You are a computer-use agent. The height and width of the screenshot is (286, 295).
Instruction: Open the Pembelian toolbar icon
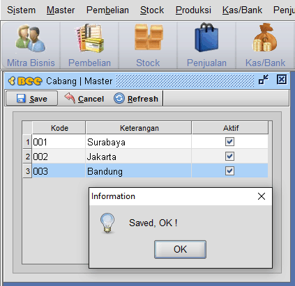(89, 38)
